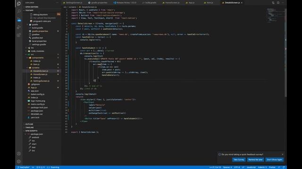This screenshot has width=302, height=169.
Task: Expand the TIMELINE section
Action: click(x=29, y=127)
